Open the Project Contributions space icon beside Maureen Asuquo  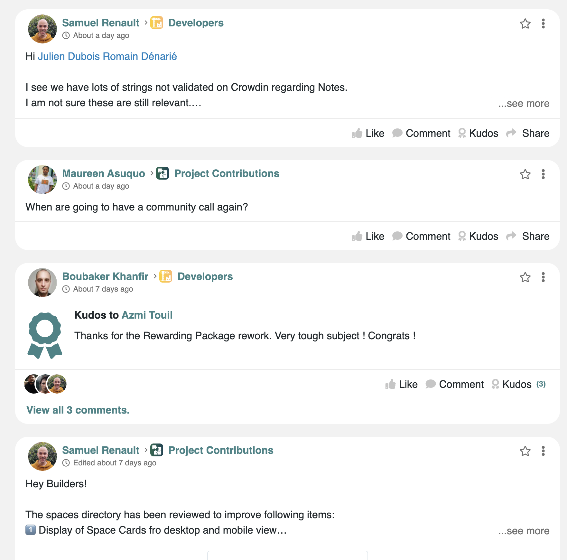pyautogui.click(x=163, y=173)
